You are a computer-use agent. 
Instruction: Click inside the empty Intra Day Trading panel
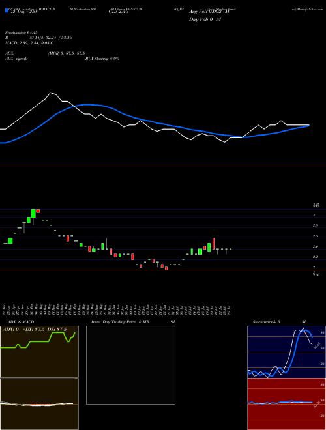[x=130, y=365]
